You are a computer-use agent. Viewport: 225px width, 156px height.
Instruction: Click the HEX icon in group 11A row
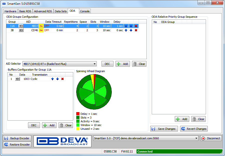click(x=21, y=26)
